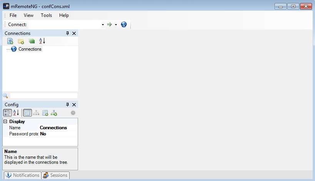Image resolution: width=315 pixels, height=181 pixels.
Task: Click the Default Inheritance icon in Config toolbar
Action: point(54,113)
